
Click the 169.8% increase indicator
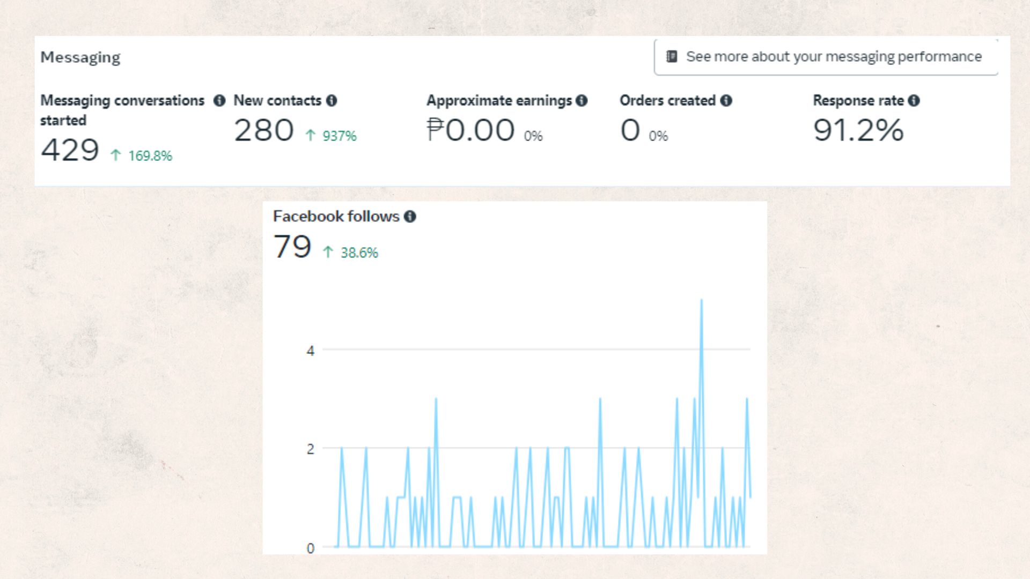pos(150,156)
